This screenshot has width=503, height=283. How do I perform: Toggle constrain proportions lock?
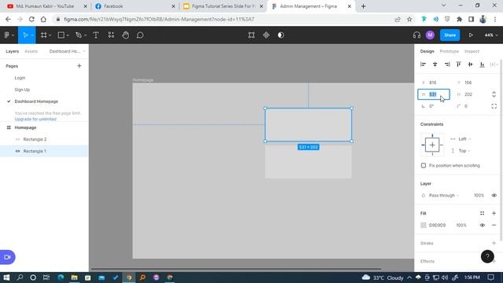[494, 94]
